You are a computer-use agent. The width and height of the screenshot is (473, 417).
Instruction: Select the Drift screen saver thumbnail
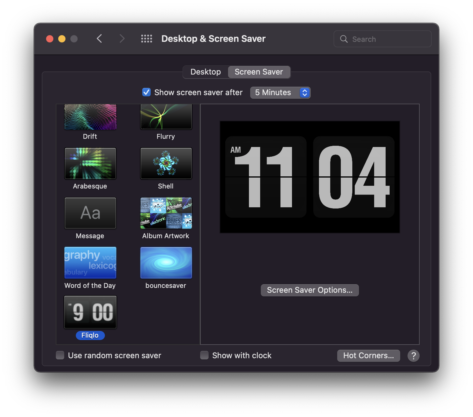pyautogui.click(x=90, y=117)
